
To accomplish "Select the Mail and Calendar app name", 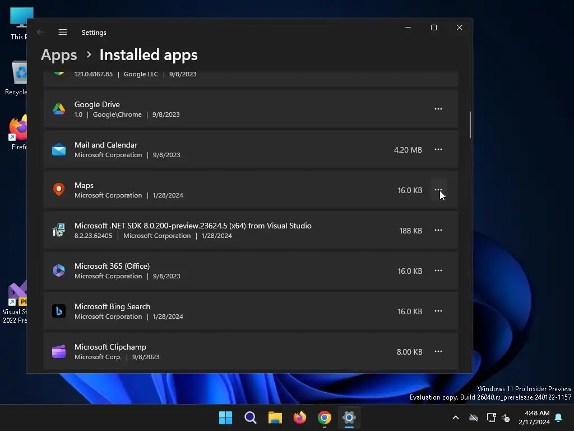I will [106, 145].
